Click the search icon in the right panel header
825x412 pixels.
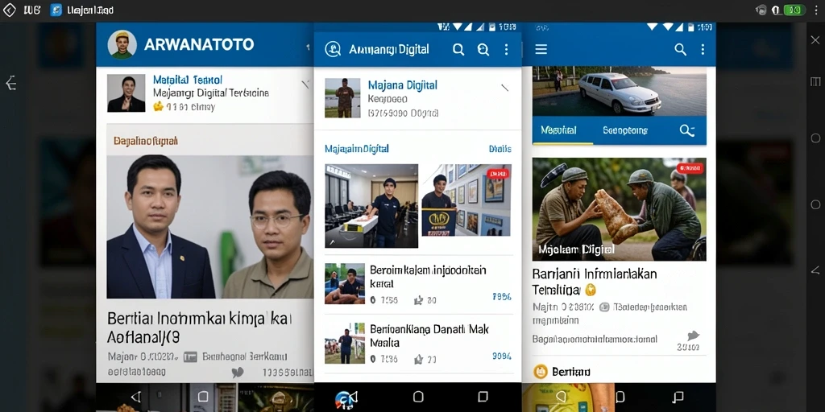coord(680,49)
